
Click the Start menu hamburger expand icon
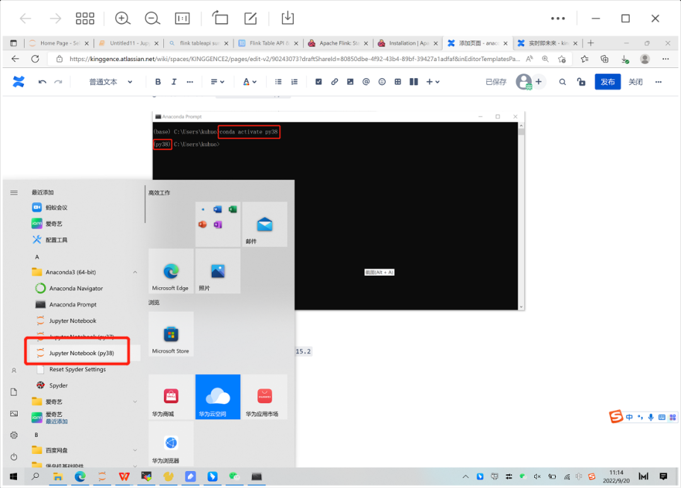pyautogui.click(x=14, y=193)
